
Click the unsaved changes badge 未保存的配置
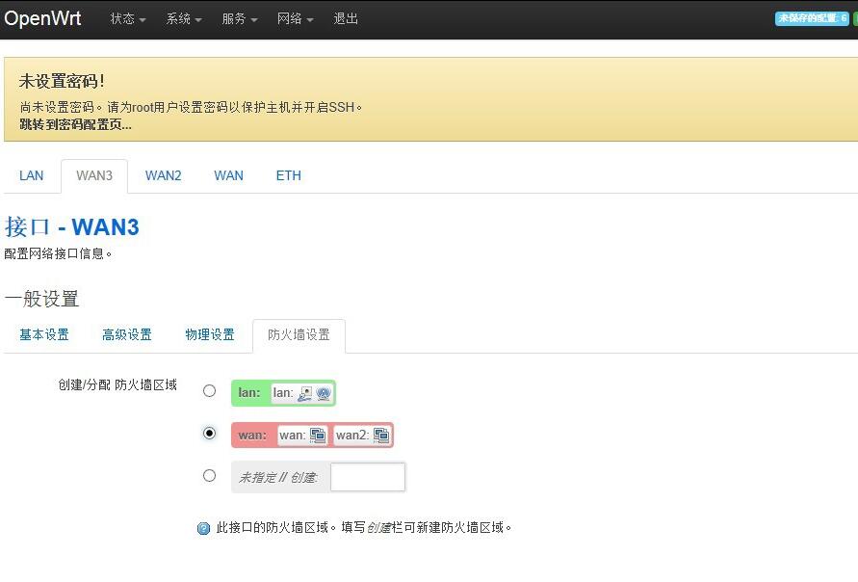click(812, 18)
